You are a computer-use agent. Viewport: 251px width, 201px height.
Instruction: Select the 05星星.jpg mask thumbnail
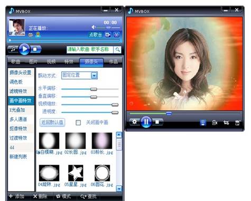(76, 173)
